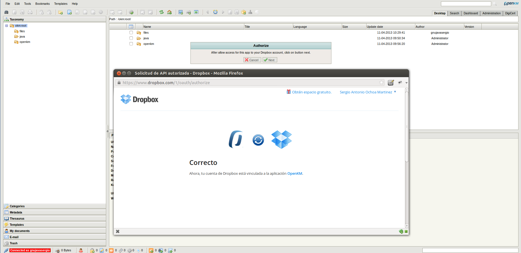Image resolution: width=521 pixels, height=253 pixels.
Task: Click the select-all list icon in table header
Action: coord(131,27)
